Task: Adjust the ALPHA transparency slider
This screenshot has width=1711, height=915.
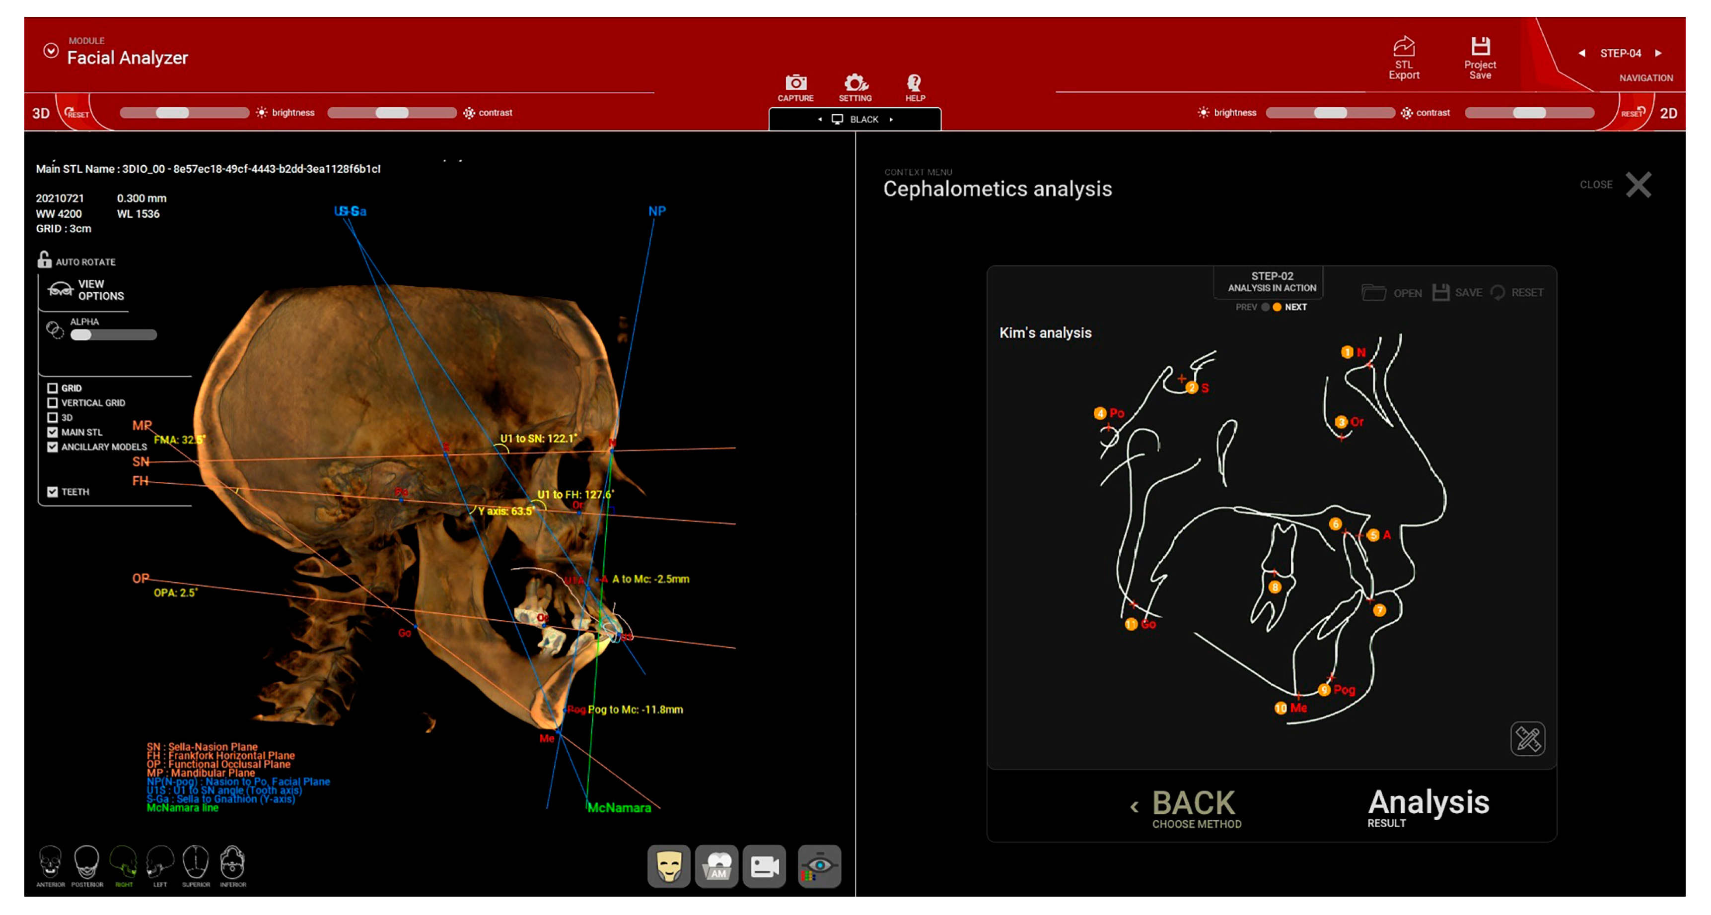Action: click(82, 335)
